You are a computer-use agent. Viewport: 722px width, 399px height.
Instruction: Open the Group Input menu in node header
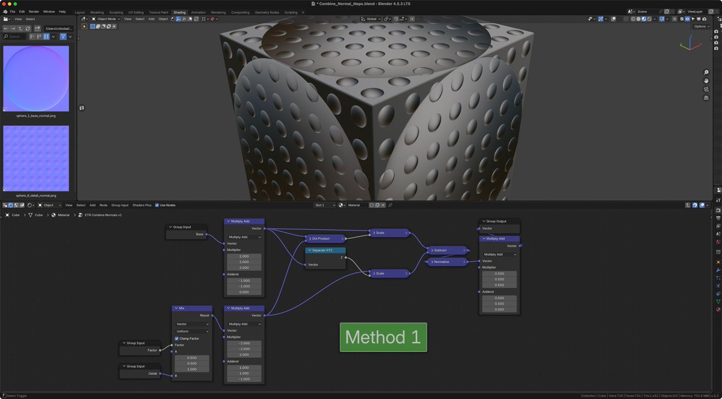[x=120, y=205]
